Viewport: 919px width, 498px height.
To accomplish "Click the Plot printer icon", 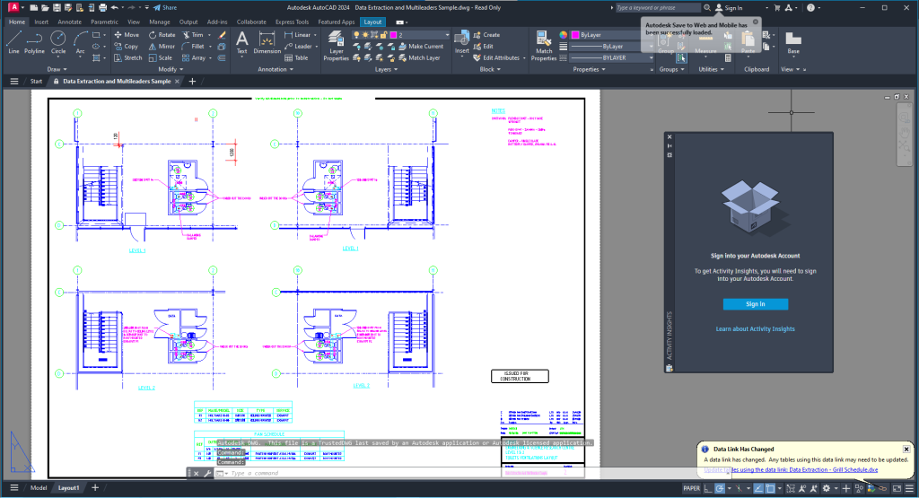I will (102, 7).
